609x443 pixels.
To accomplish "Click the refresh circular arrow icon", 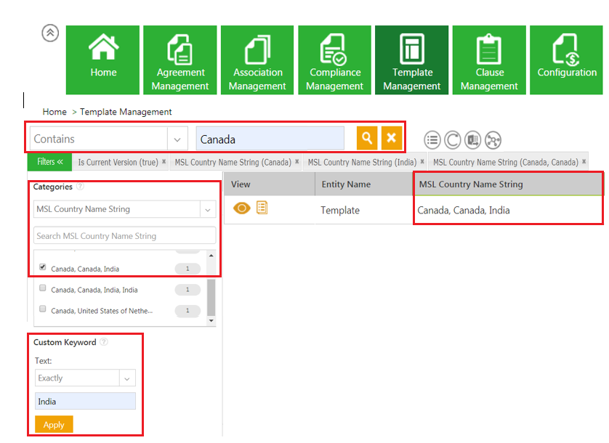I will coord(453,140).
